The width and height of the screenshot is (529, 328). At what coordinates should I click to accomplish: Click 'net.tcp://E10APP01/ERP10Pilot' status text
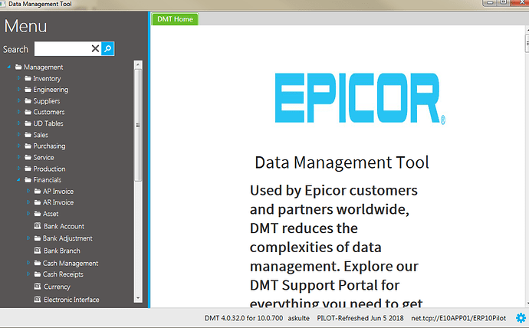pos(458,318)
